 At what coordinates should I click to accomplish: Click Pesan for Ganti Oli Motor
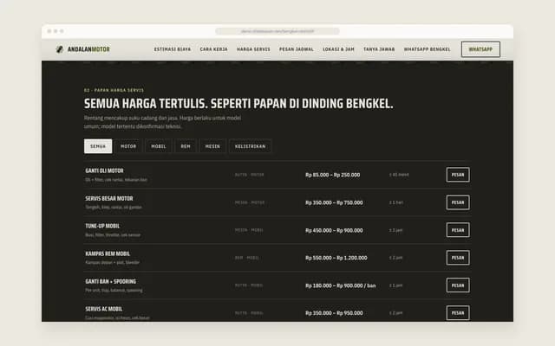(x=458, y=175)
